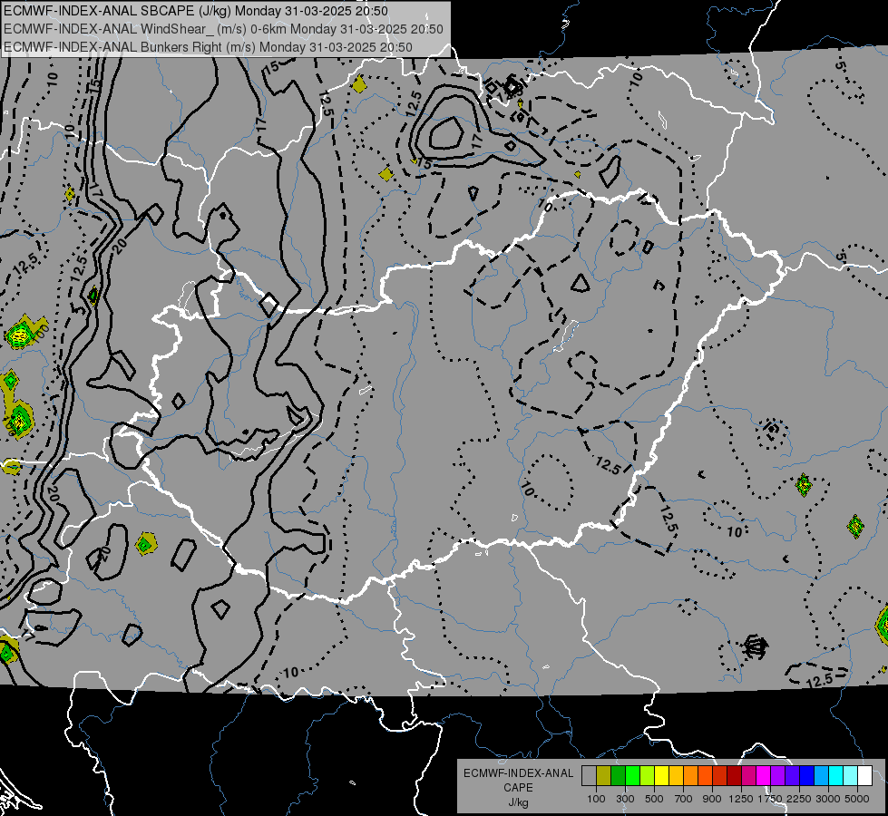
Task: Select the bright magenta legend swatch
Action: point(764,775)
